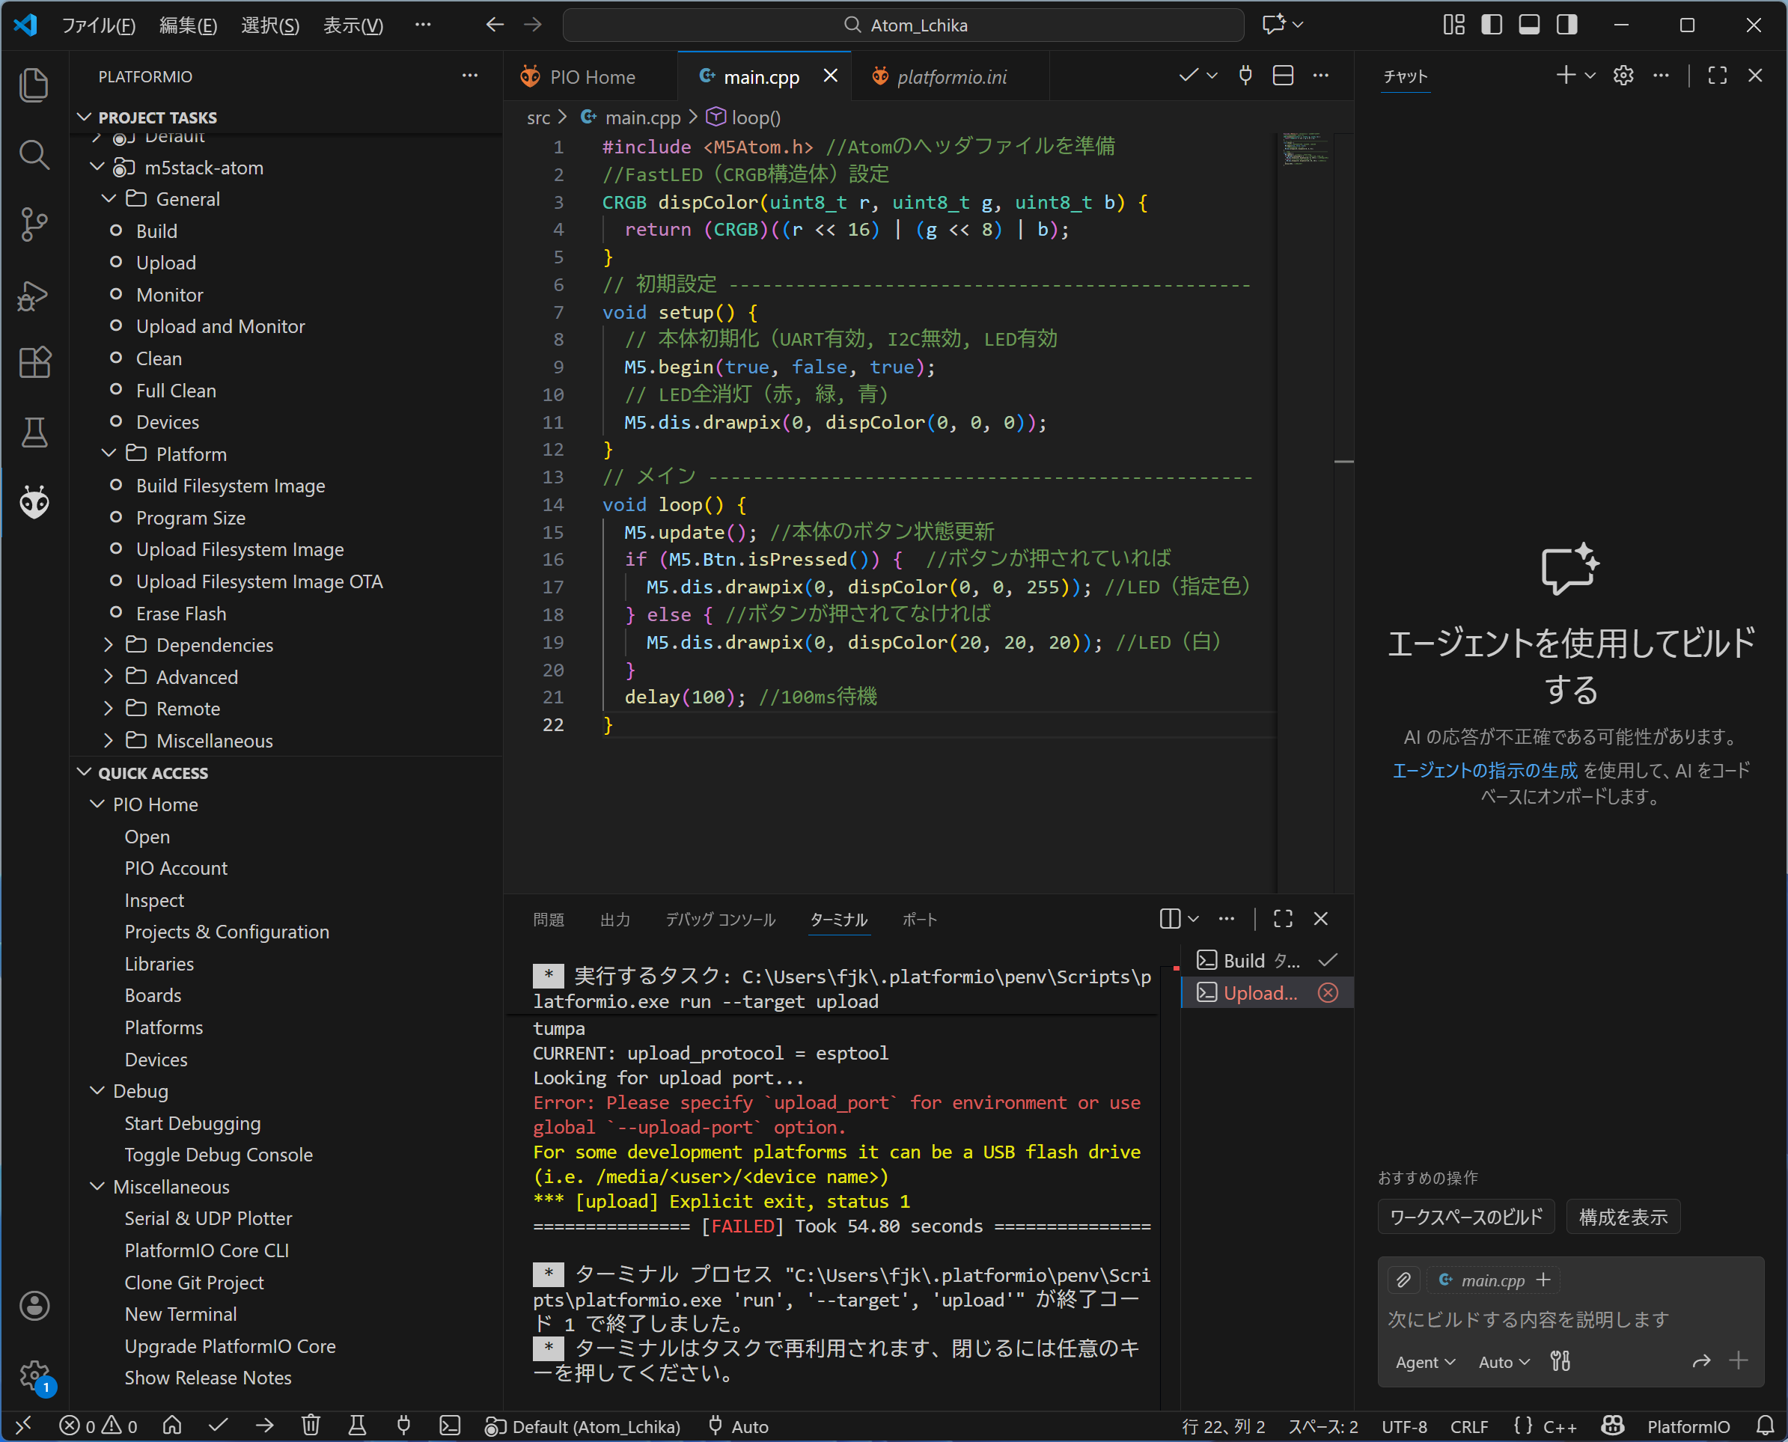This screenshot has width=1788, height=1442.
Task: Collapse the QUICK ACCESS section
Action: [153, 772]
